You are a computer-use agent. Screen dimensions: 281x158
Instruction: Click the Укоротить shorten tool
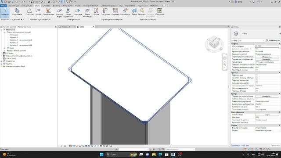click(x=78, y=12)
